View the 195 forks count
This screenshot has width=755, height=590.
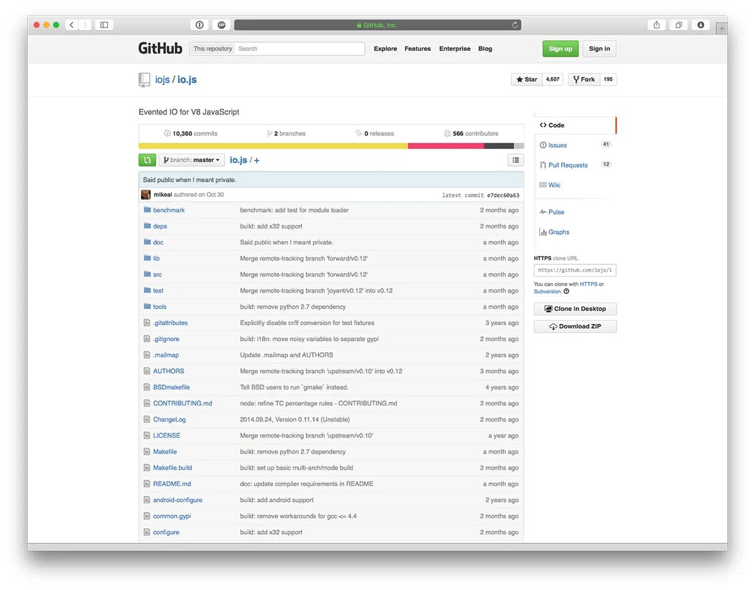[x=608, y=79]
